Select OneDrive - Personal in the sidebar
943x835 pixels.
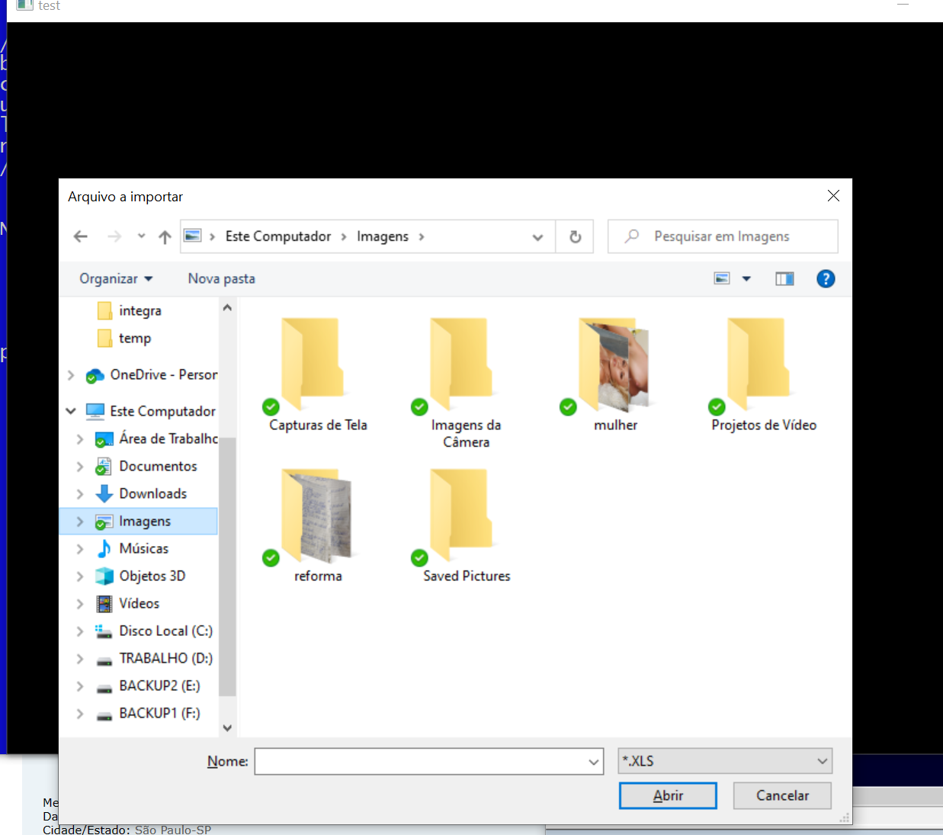click(x=152, y=374)
